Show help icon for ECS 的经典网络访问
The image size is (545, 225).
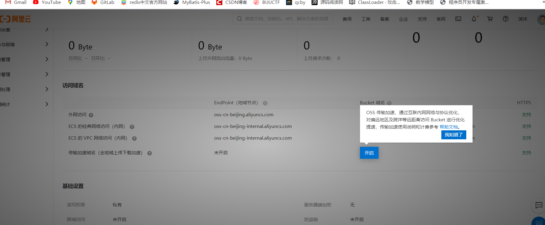tap(132, 127)
